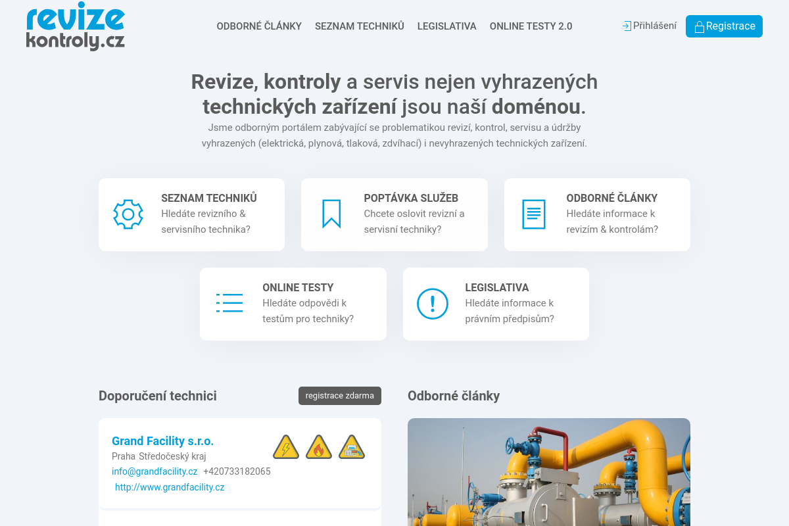The width and height of the screenshot is (789, 526).
Task: Click the blue Registrace button
Action: (x=724, y=26)
